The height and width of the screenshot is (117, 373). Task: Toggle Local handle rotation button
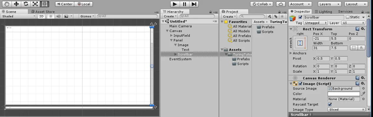pyautogui.click(x=83, y=4)
